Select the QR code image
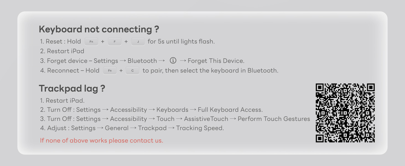Viewport: 405px width, 166px height. [345, 113]
